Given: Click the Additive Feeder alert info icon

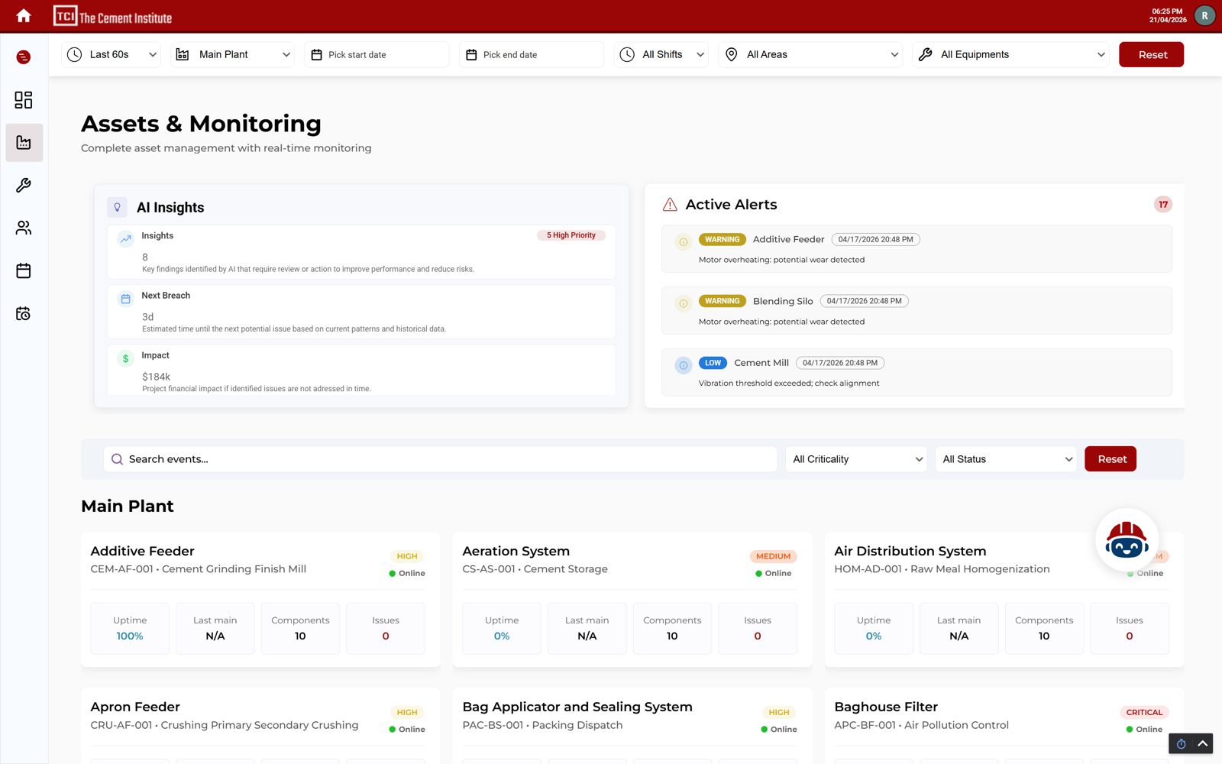Looking at the screenshot, I should (x=684, y=242).
